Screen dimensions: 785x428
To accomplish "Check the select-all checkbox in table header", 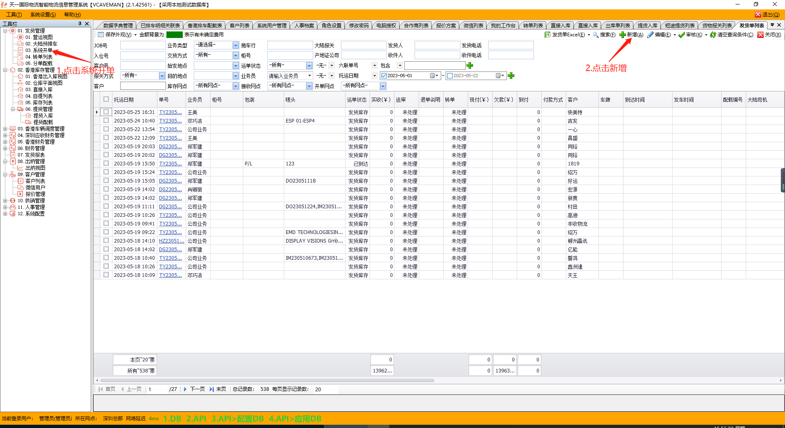I will click(x=106, y=99).
